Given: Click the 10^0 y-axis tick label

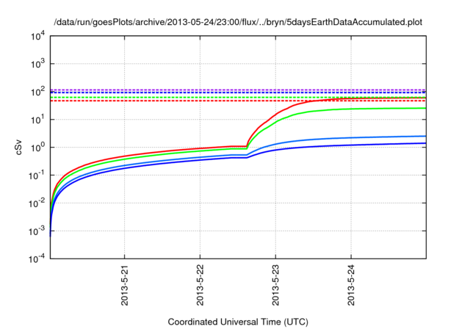Looking at the screenshot, I should (x=37, y=148).
